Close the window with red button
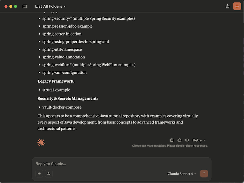 pyautogui.click(x=6, y=6)
